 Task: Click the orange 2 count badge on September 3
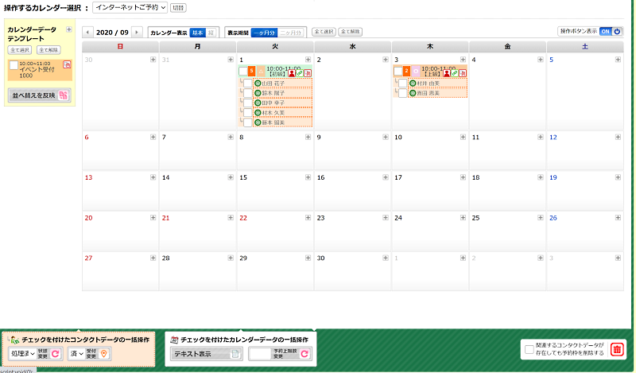pyautogui.click(x=406, y=72)
